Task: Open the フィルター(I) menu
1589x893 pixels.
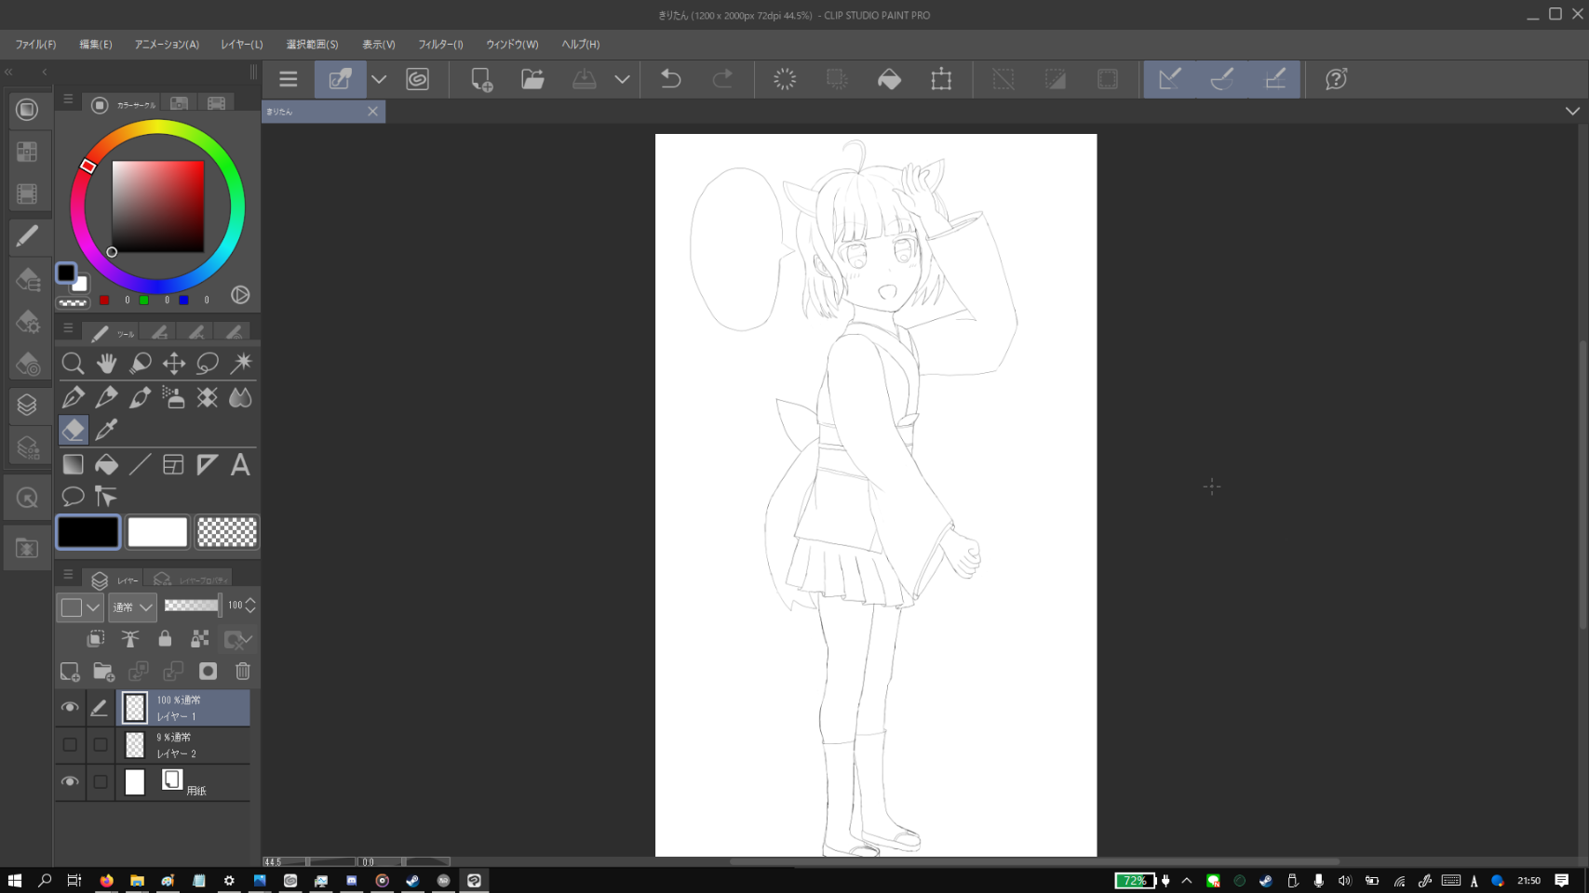Action: click(x=440, y=45)
